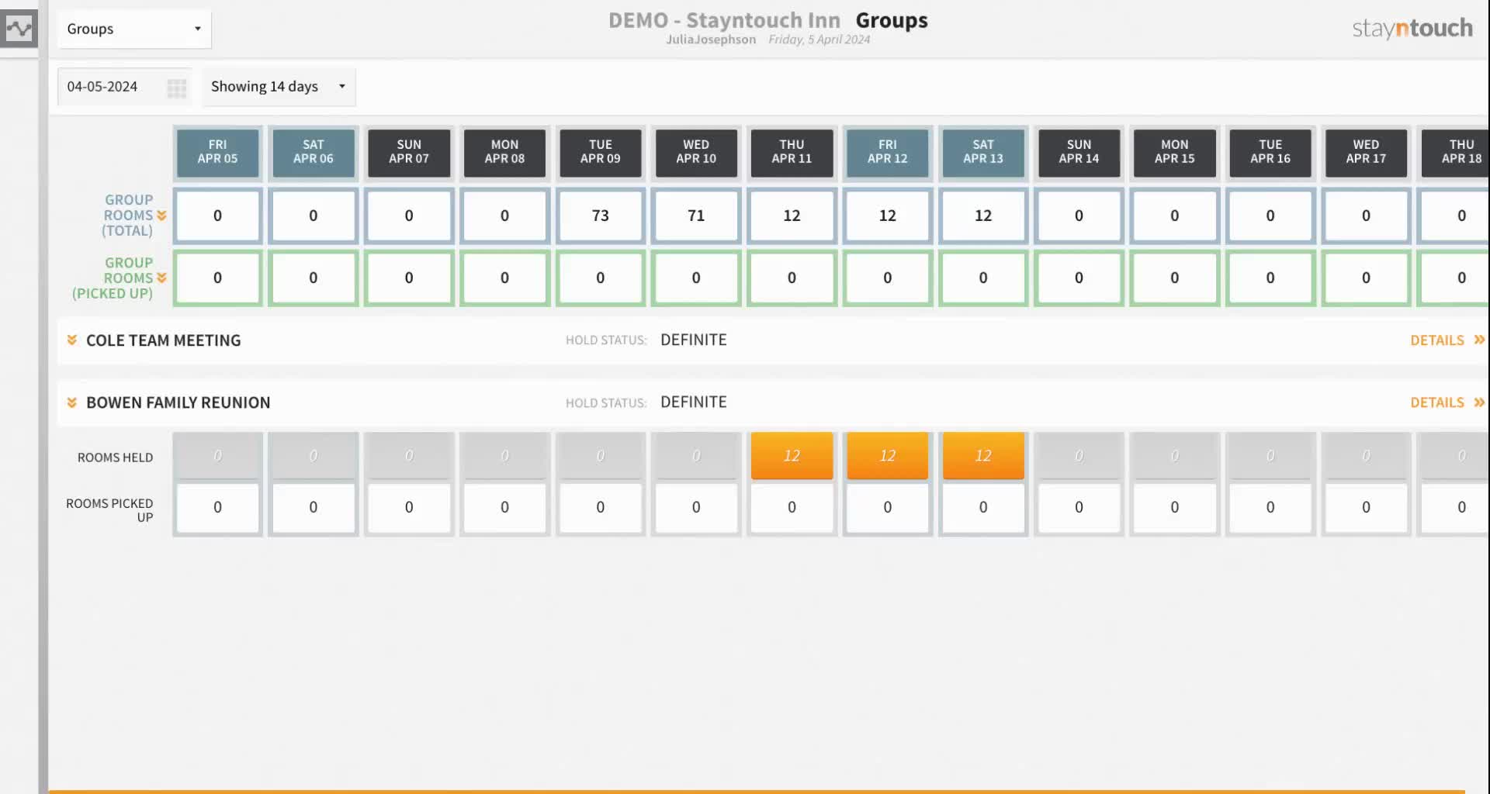The width and height of the screenshot is (1490, 794).
Task: Click the Group Rooms (Picked Up) label
Action: 113,278
